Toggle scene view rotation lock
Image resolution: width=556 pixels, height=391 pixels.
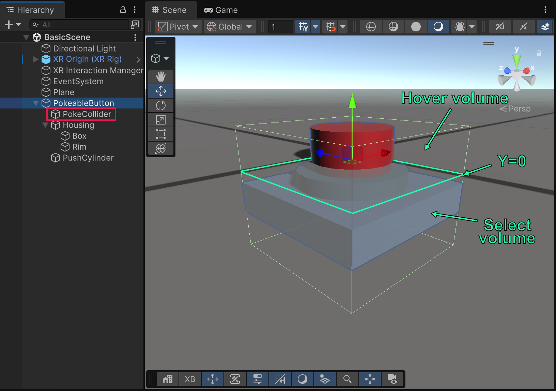[539, 53]
